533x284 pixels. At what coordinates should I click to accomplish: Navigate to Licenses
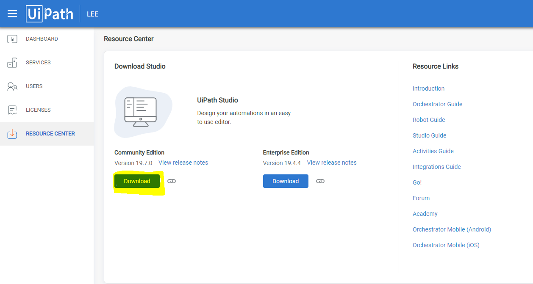(38, 110)
